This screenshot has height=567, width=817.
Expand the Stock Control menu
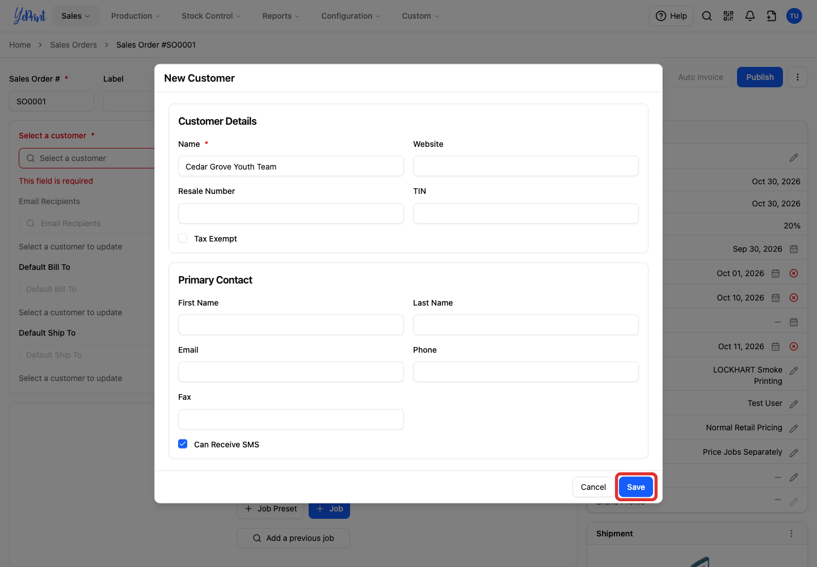point(211,16)
